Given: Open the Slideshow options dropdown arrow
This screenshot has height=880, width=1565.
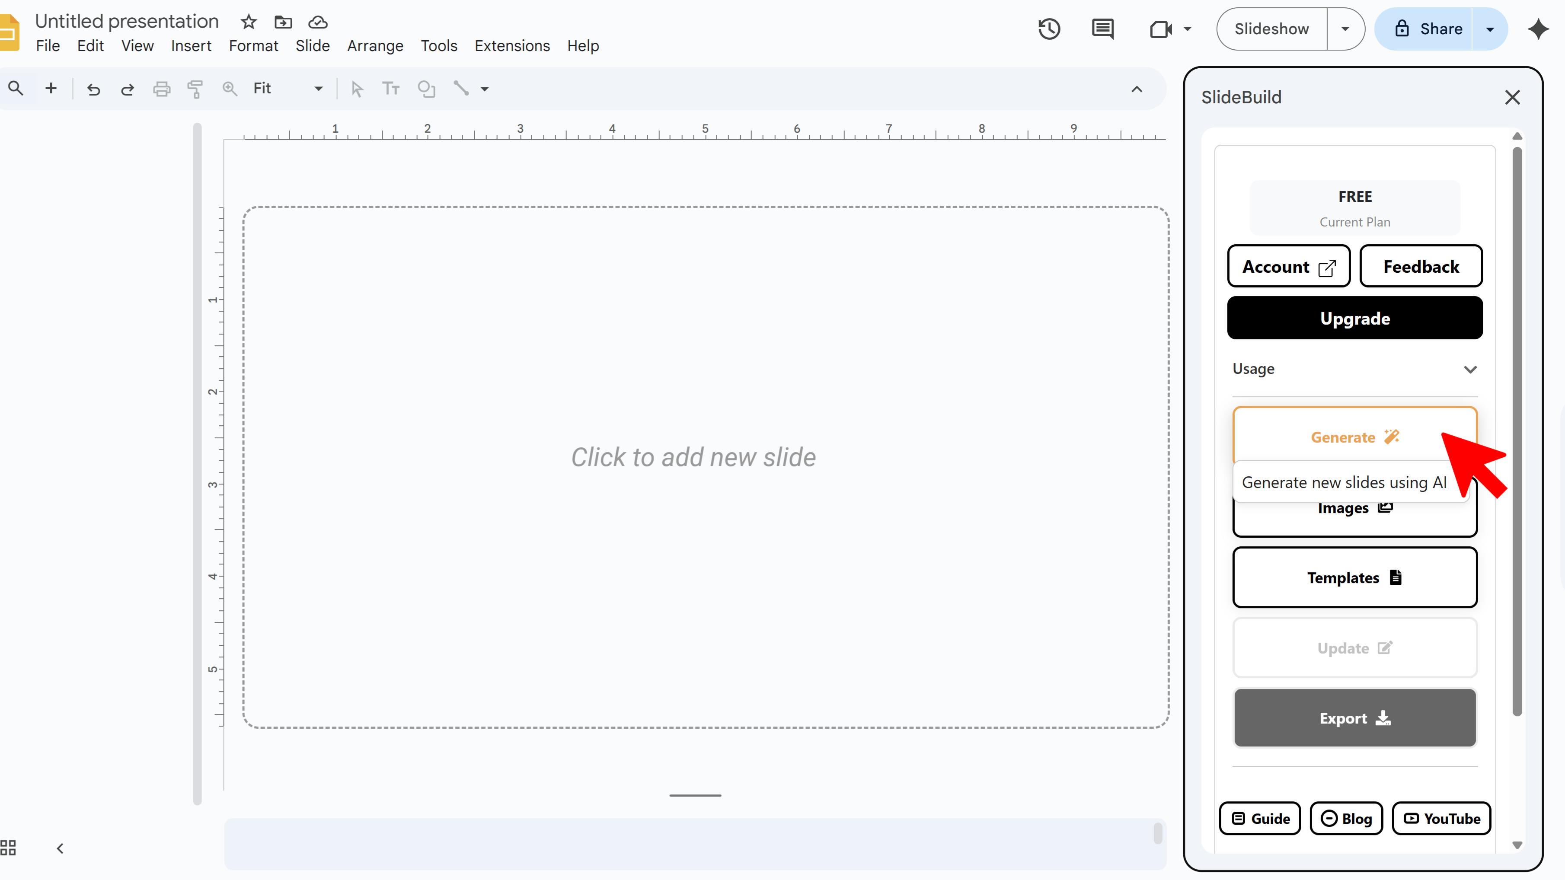Looking at the screenshot, I should [x=1345, y=29].
